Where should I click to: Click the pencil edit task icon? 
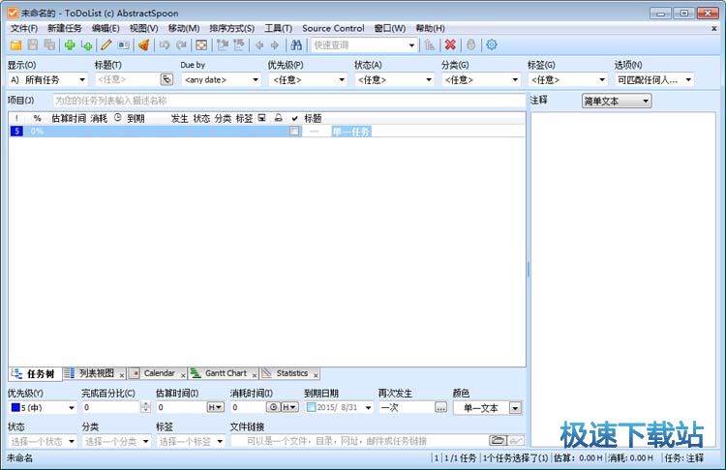pyautogui.click(x=106, y=44)
